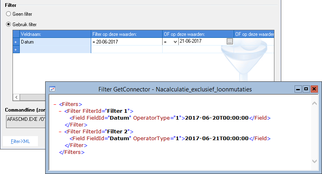This screenshot has height=174, width=322.
Task: Select the Geen filter radio button
Action: pyautogui.click(x=8, y=14)
